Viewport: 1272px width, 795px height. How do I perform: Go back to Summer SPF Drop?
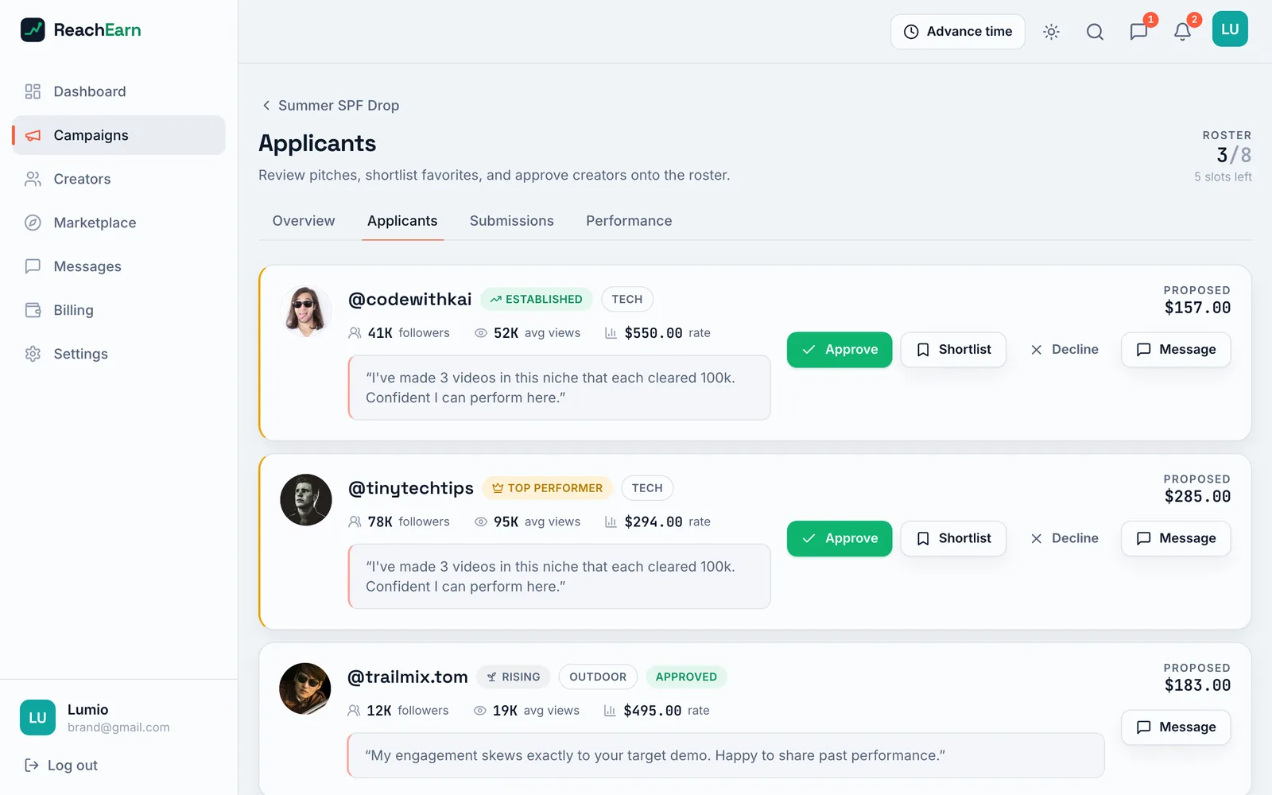331,106
